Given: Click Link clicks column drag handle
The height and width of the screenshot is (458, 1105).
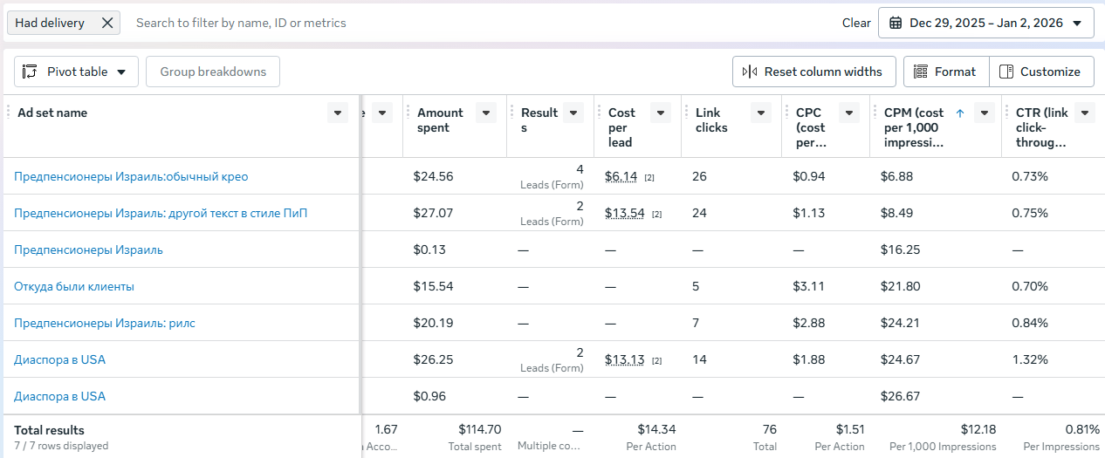Looking at the screenshot, I should point(687,112).
